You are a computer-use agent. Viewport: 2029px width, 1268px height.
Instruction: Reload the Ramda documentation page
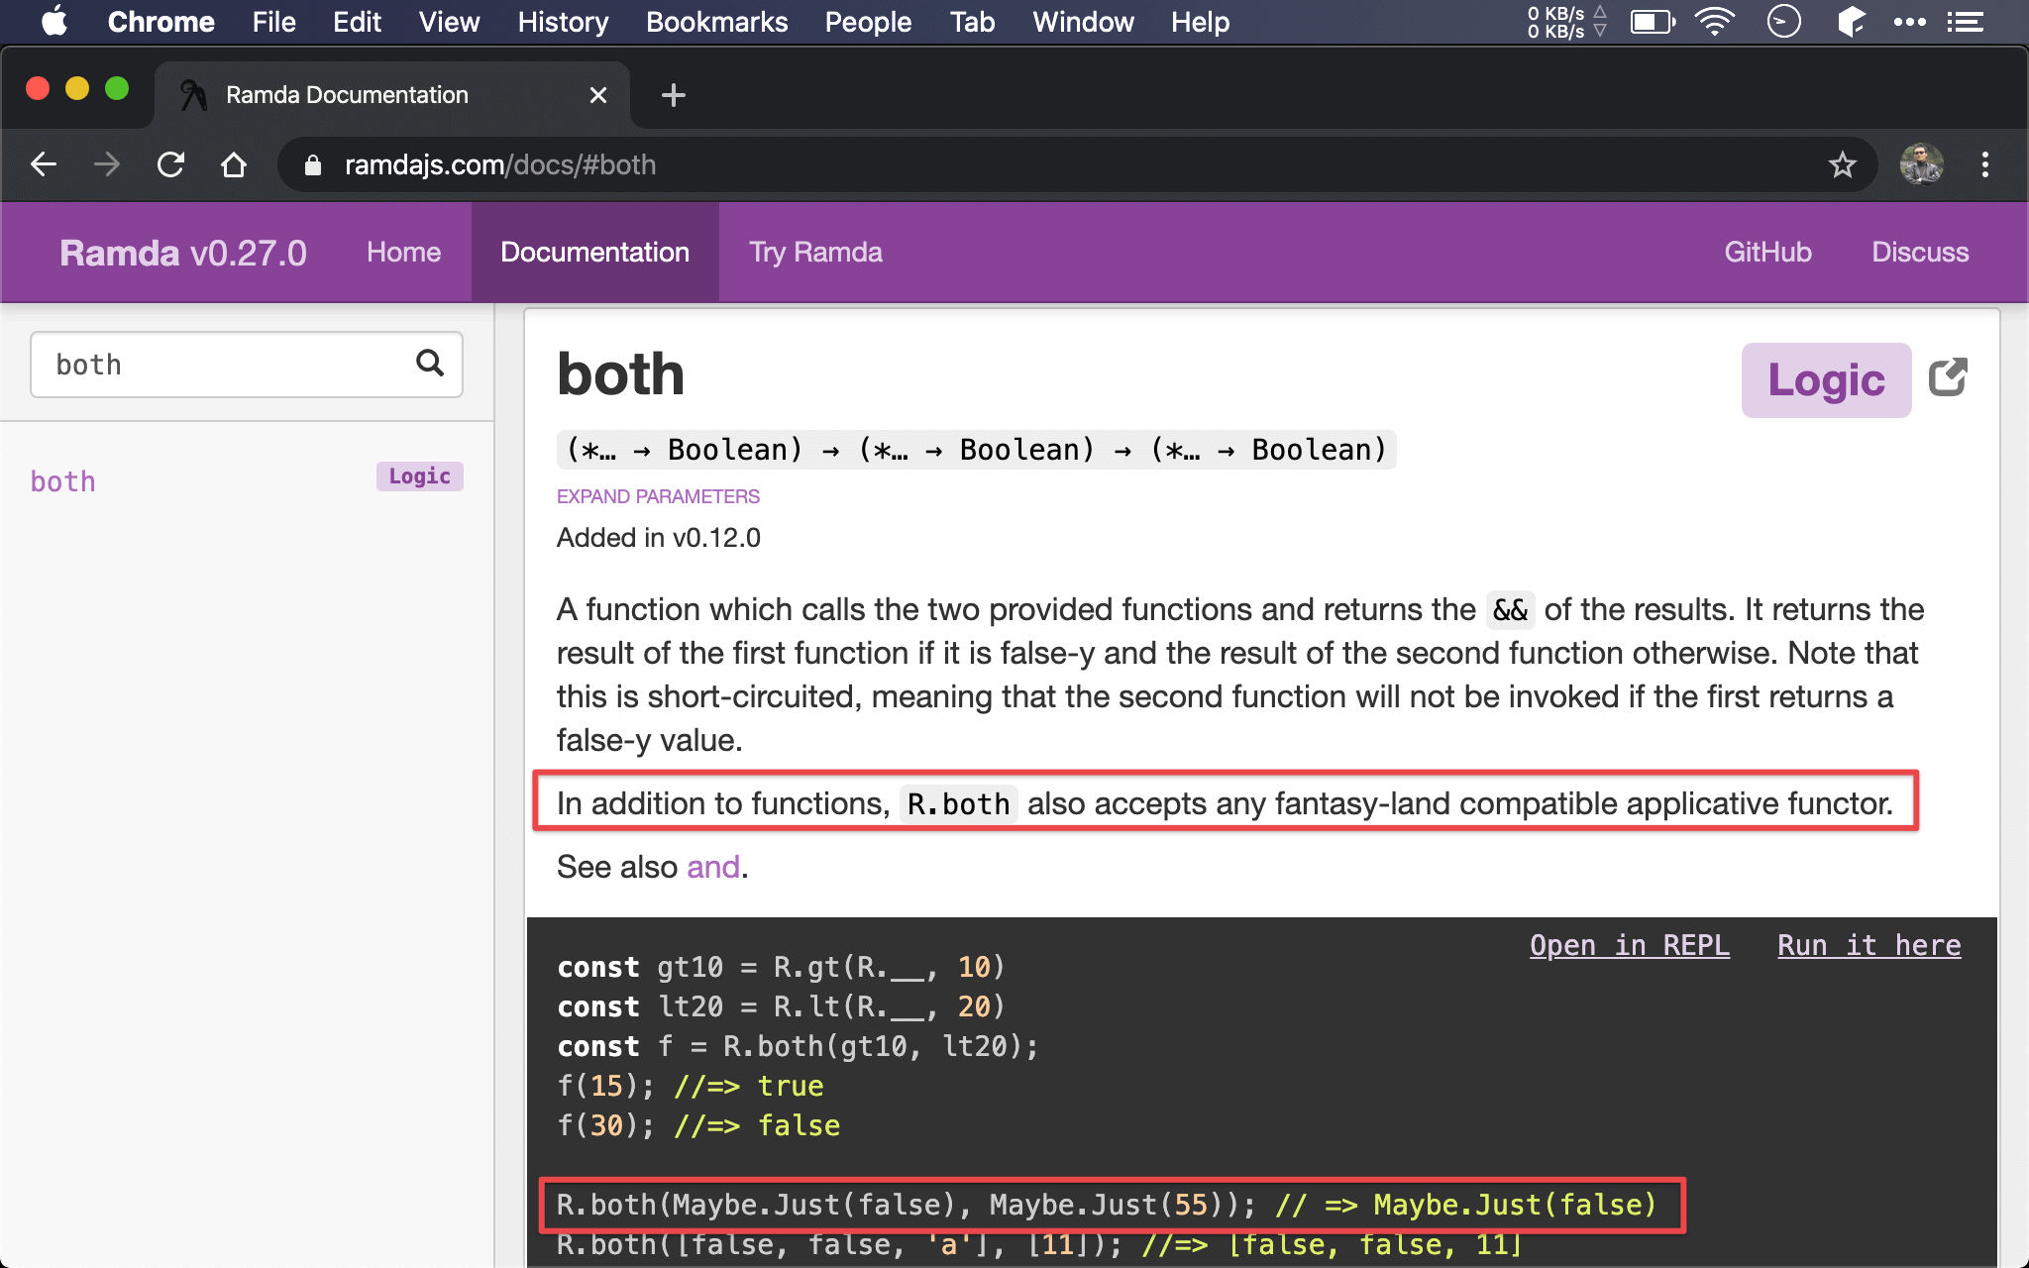170,164
